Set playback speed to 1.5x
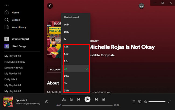This screenshot has width=175, height=110. (x=76, y=54)
